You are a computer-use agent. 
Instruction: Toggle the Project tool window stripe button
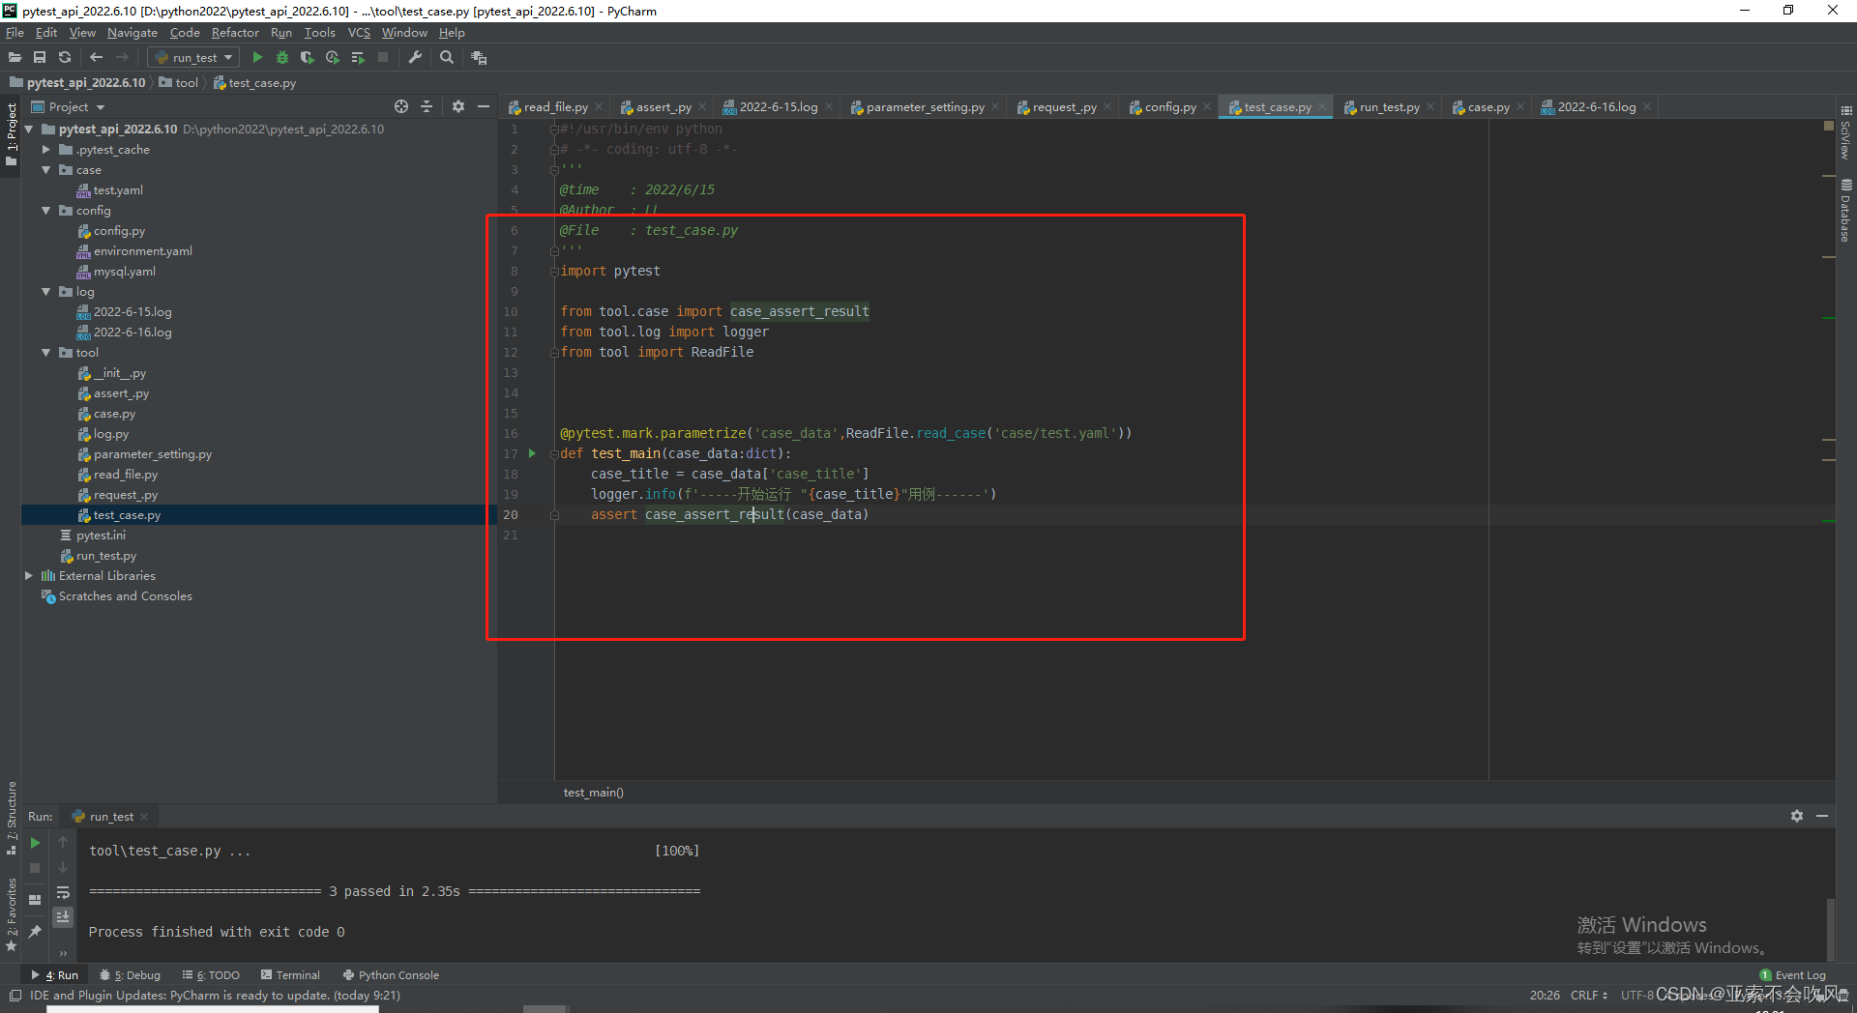[11, 134]
